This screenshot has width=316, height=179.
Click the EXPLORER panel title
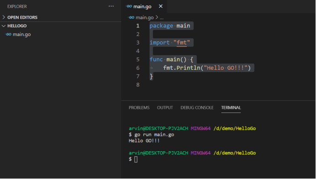(x=17, y=6)
